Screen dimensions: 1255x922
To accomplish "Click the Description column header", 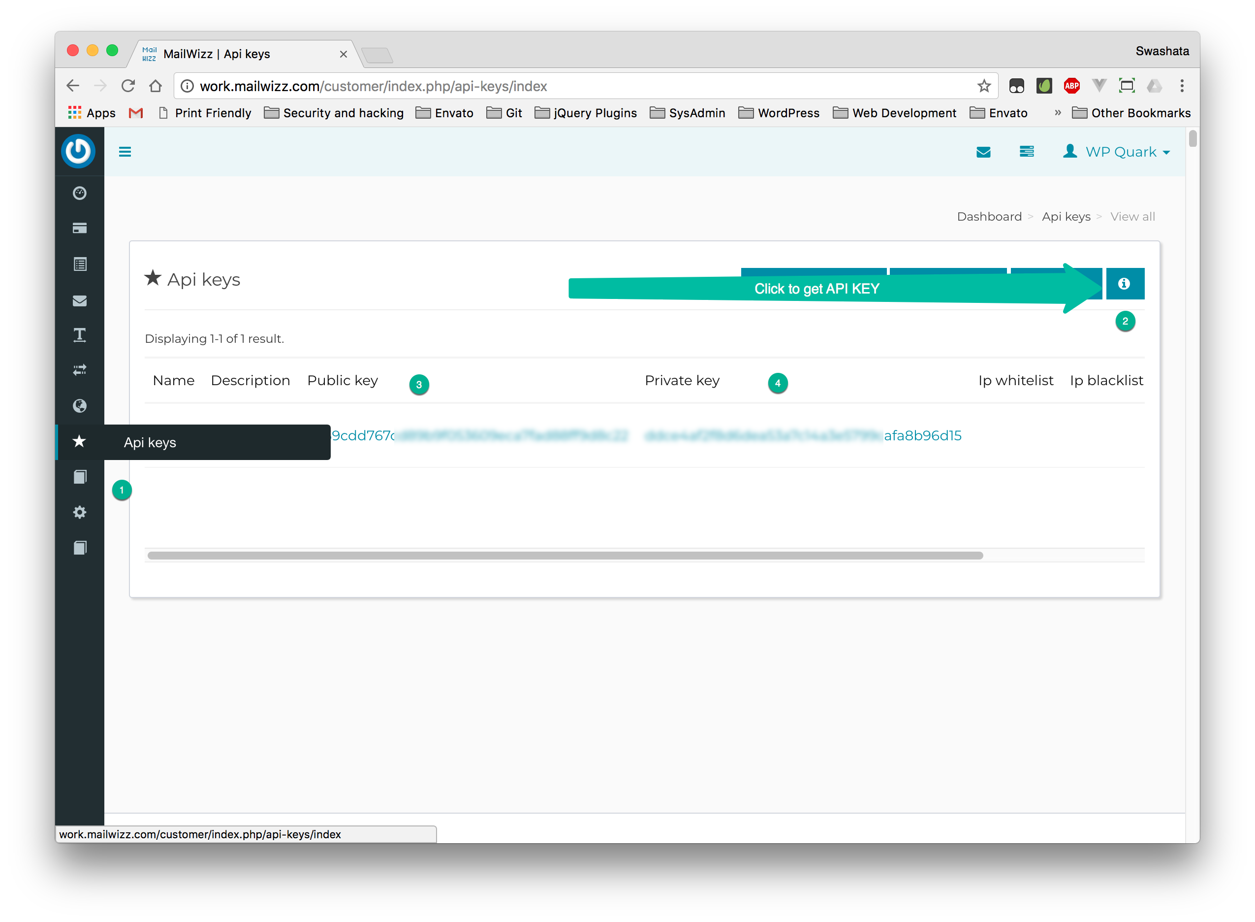I will (251, 381).
